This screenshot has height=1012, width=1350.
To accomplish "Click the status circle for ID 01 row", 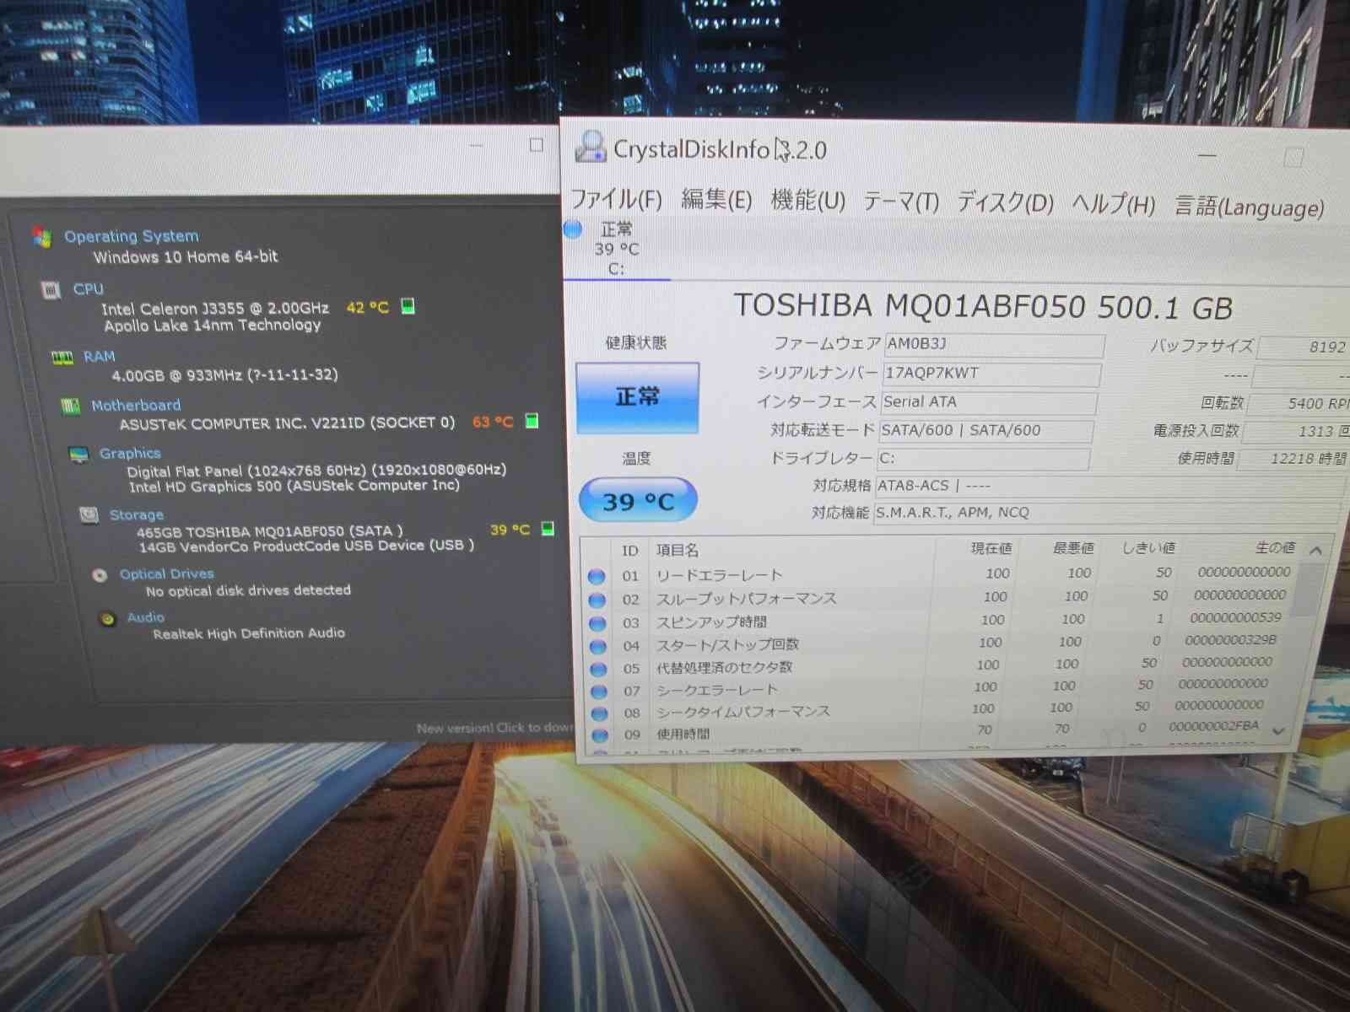I will tap(597, 576).
